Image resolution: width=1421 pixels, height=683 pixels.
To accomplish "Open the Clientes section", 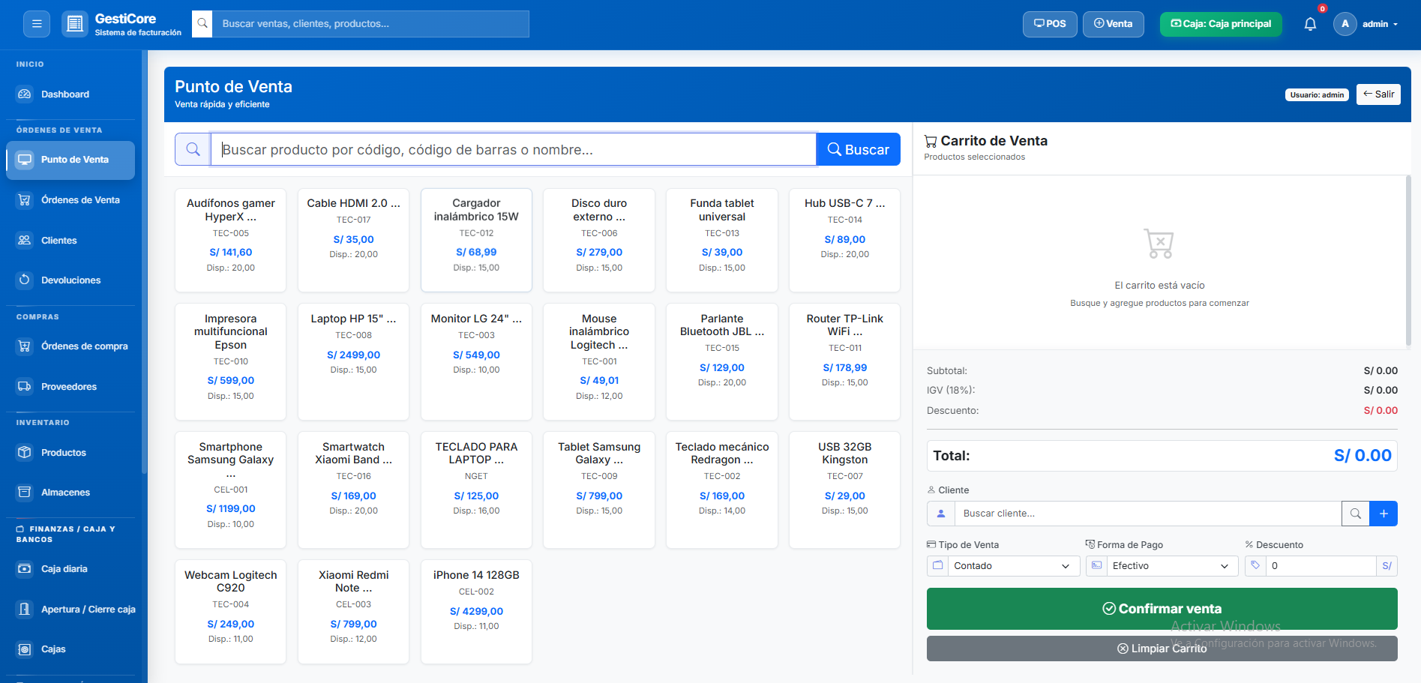I will click(x=70, y=241).
